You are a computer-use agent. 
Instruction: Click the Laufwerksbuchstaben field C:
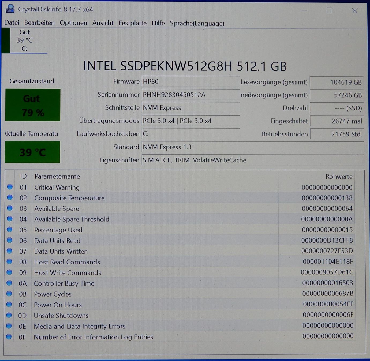[x=190, y=134]
